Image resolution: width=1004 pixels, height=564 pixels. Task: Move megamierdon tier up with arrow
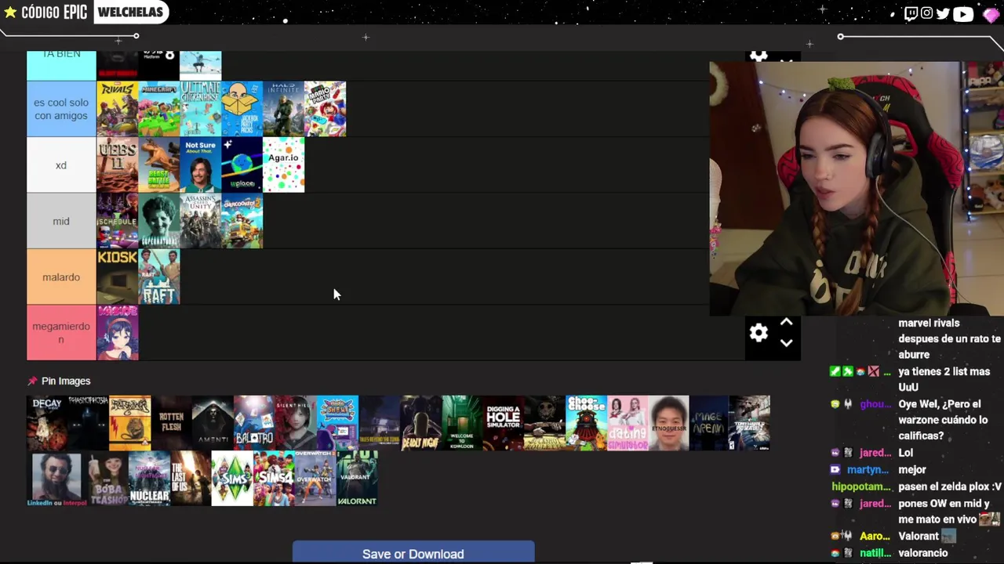(786, 323)
